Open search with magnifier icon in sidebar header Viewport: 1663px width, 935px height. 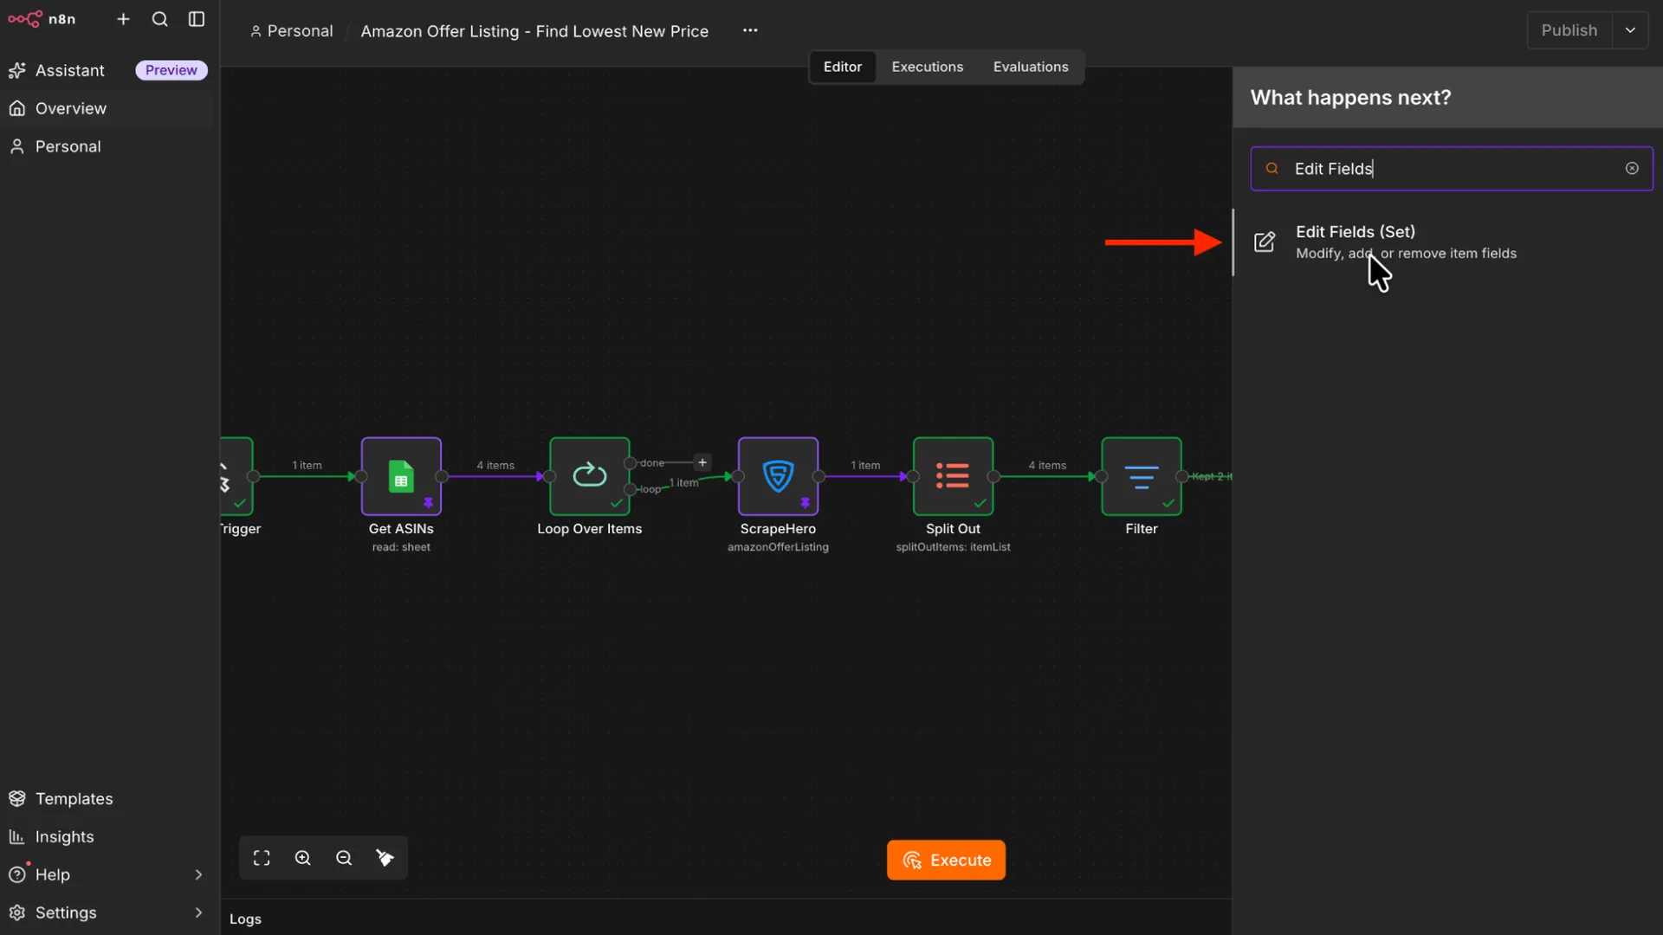[x=160, y=19]
